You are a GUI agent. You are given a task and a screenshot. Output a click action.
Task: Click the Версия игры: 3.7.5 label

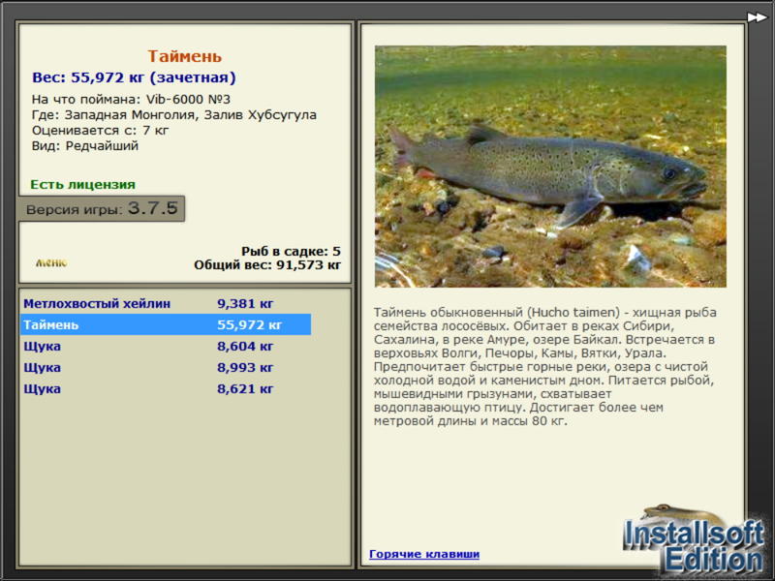[102, 208]
